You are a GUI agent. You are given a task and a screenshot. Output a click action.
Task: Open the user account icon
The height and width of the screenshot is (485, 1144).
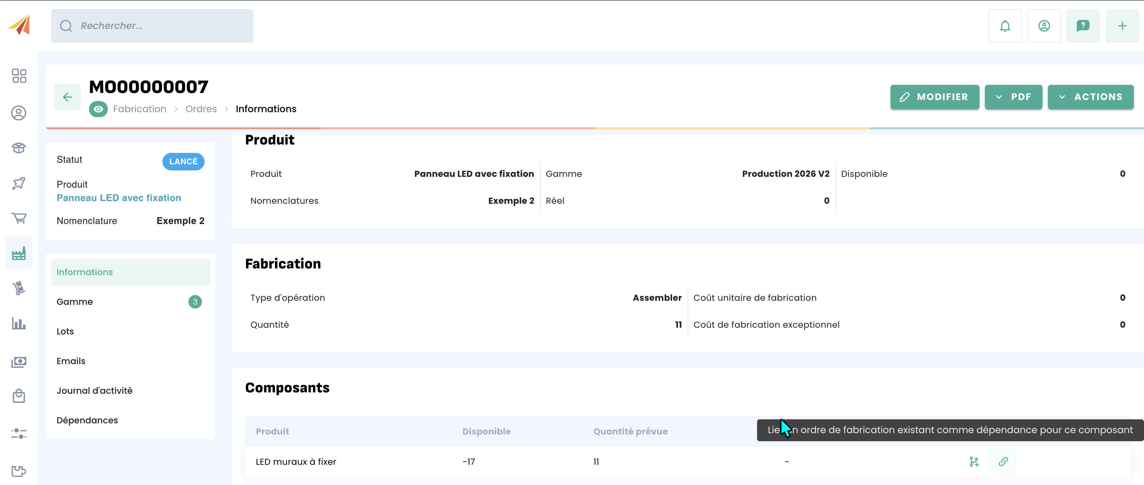point(1044,26)
